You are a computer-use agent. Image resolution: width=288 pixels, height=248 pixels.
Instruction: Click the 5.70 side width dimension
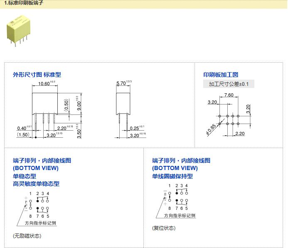tap(122, 84)
